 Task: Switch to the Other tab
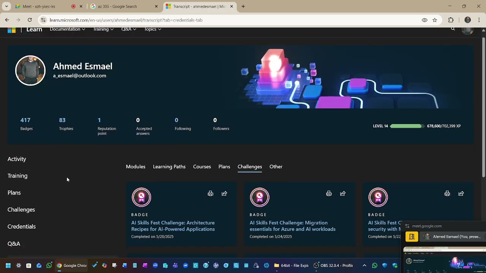point(276,166)
